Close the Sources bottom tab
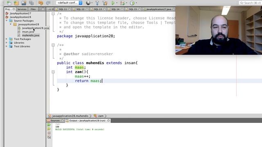 click(62, 120)
